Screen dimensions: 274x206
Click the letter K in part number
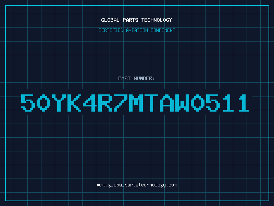(74, 103)
